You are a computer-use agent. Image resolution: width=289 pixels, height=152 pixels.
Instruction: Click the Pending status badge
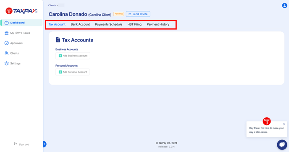click(118, 14)
